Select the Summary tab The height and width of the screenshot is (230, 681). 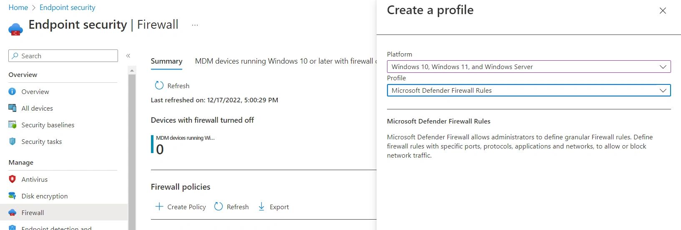(x=166, y=61)
